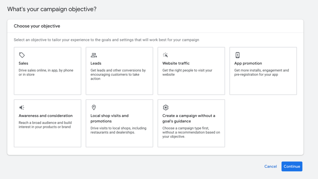Click "What's your campaign objective?" page title
This screenshot has height=179, width=318.
(52, 9)
